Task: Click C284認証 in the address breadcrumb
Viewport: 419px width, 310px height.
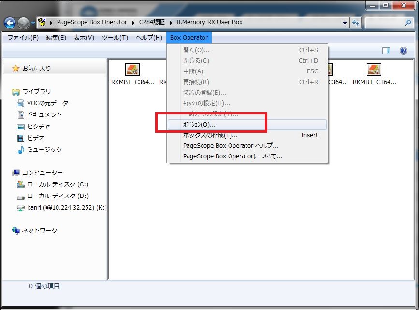Action: [151, 22]
